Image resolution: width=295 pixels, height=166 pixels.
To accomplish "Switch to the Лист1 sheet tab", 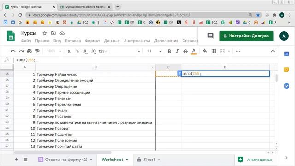I will coord(149,160).
